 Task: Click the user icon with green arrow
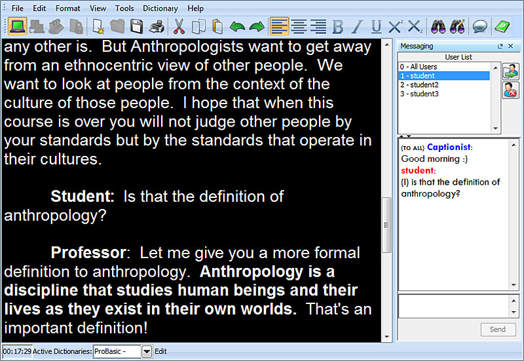coord(510,71)
